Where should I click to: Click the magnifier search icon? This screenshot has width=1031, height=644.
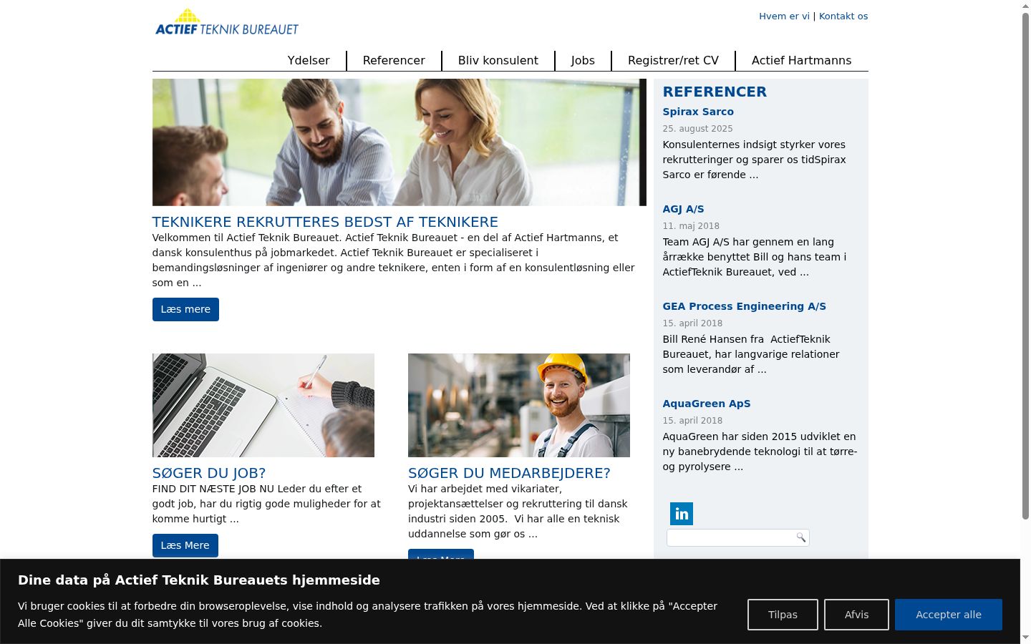(801, 537)
